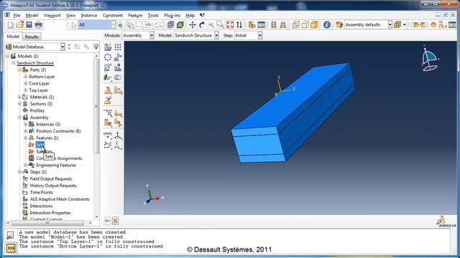Click the Radial Pattern tool

[x=108, y=57]
